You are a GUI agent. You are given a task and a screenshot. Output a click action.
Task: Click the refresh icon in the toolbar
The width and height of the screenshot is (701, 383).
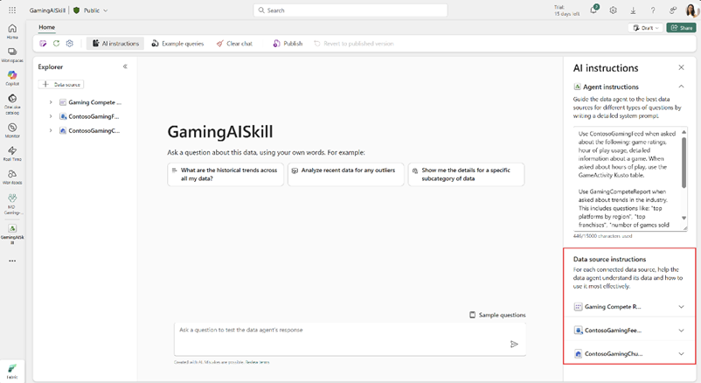click(x=57, y=43)
